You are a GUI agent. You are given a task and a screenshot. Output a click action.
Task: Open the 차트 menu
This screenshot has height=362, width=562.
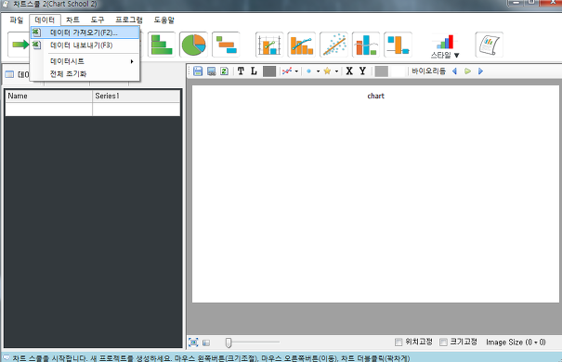(72, 20)
